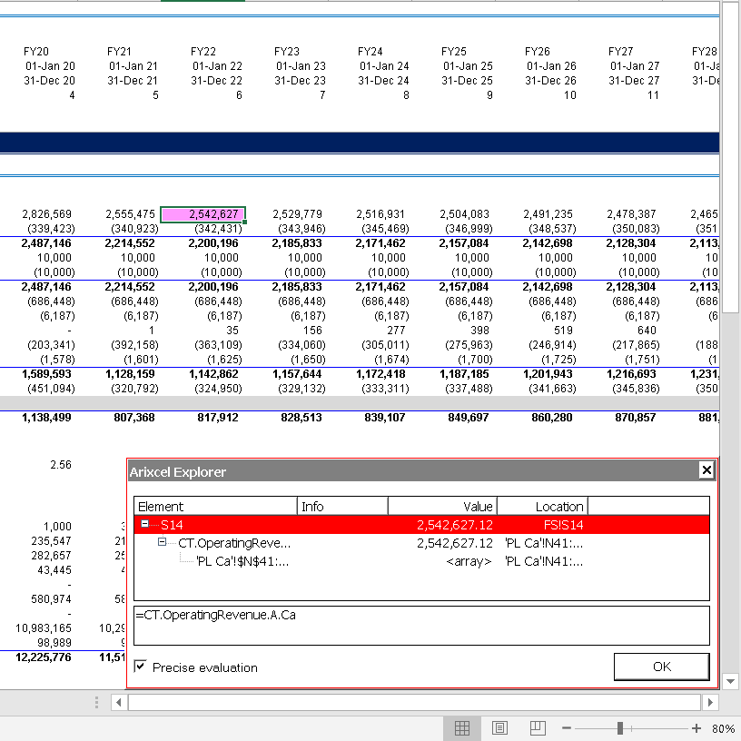Select cell 2,826,569 under FY20

46,214
